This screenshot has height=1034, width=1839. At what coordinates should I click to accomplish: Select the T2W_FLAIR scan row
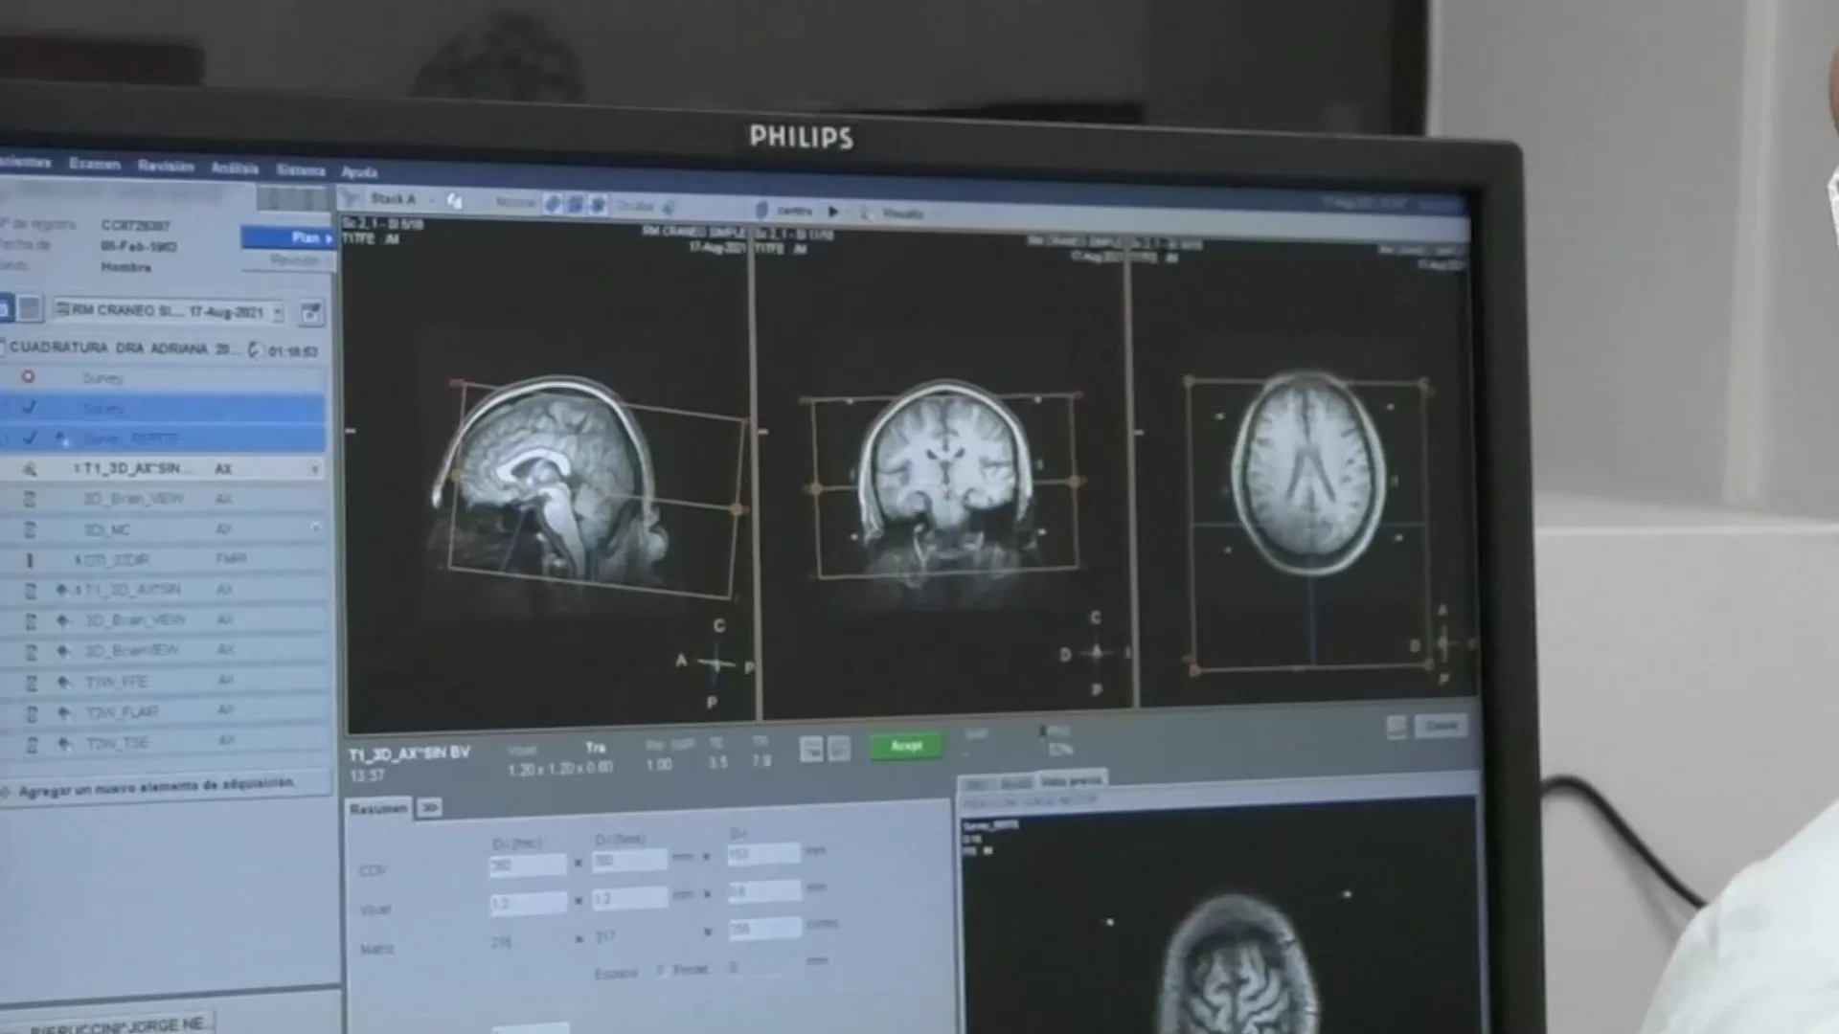pyautogui.click(x=163, y=712)
